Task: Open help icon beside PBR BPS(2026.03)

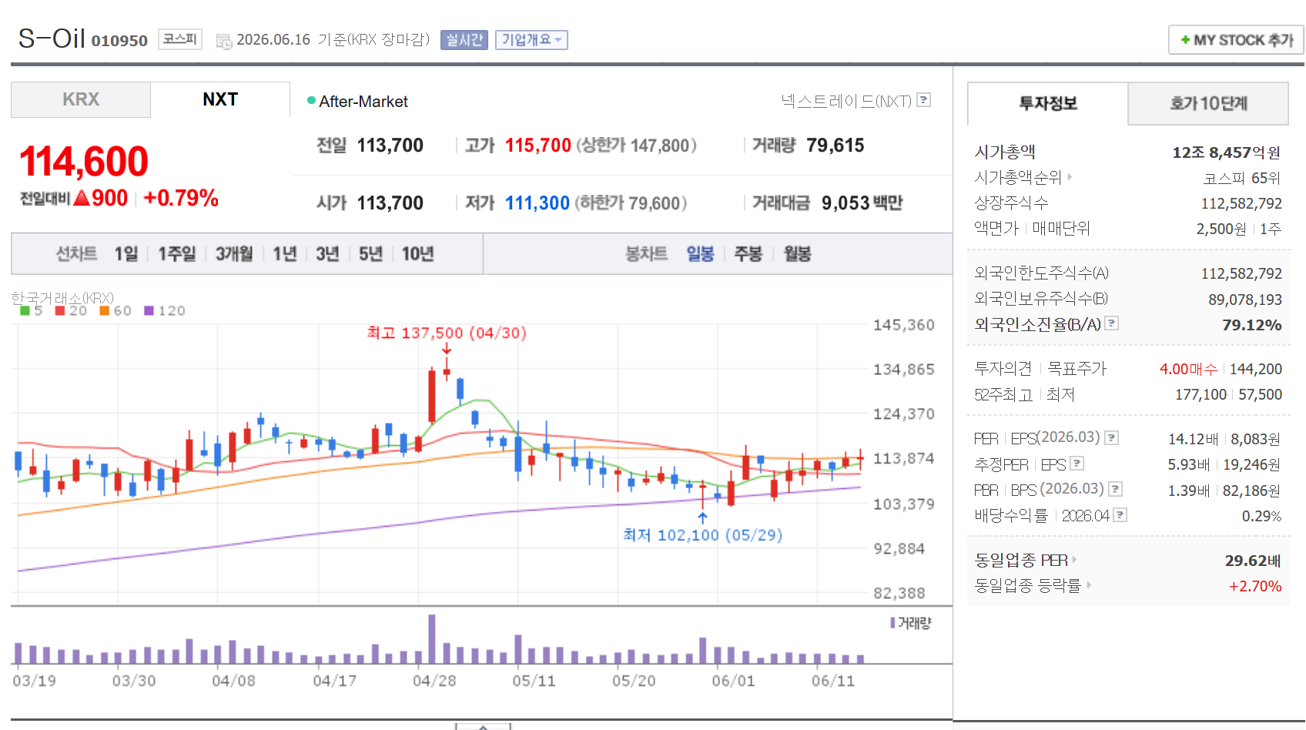Action: pyautogui.click(x=1115, y=489)
